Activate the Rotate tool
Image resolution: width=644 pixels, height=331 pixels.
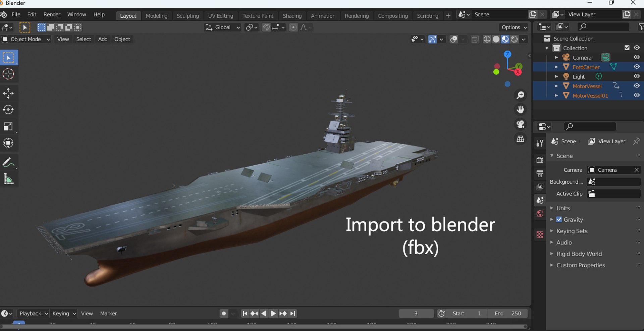point(8,110)
